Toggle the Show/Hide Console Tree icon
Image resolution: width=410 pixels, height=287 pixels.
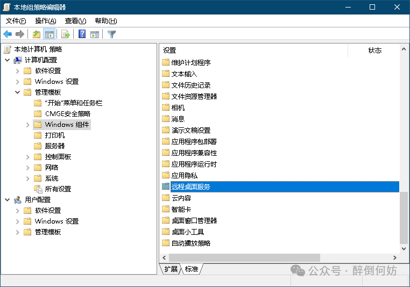pos(50,34)
